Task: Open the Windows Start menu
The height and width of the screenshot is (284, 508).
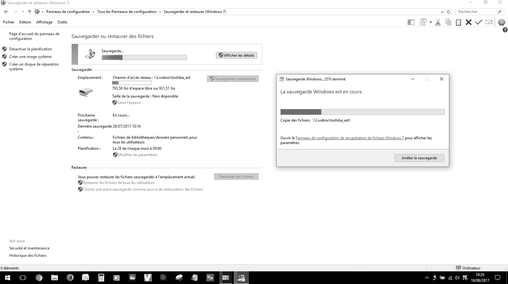Action: pyautogui.click(x=8, y=278)
